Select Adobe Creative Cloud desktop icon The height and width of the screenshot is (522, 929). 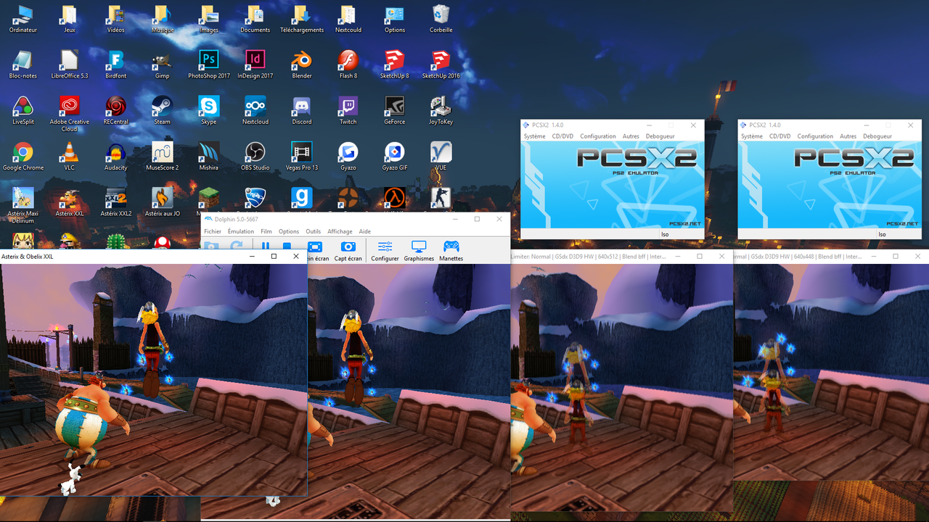click(70, 114)
